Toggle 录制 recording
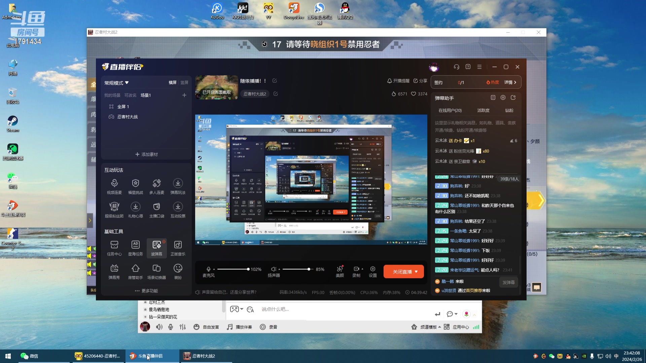Image resolution: width=646 pixels, height=363 pixels. click(356, 271)
